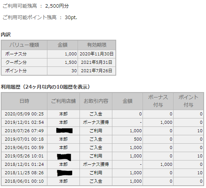The image size is (206, 188).
Task: Select the 2018/11/25 08:26 date cell
Action: point(24,173)
